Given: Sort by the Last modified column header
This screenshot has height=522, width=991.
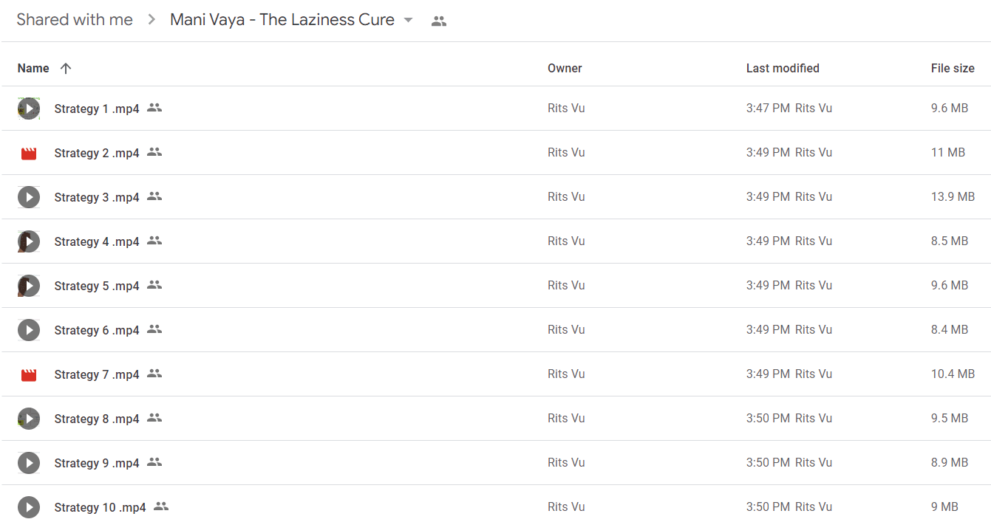Looking at the screenshot, I should (x=783, y=68).
